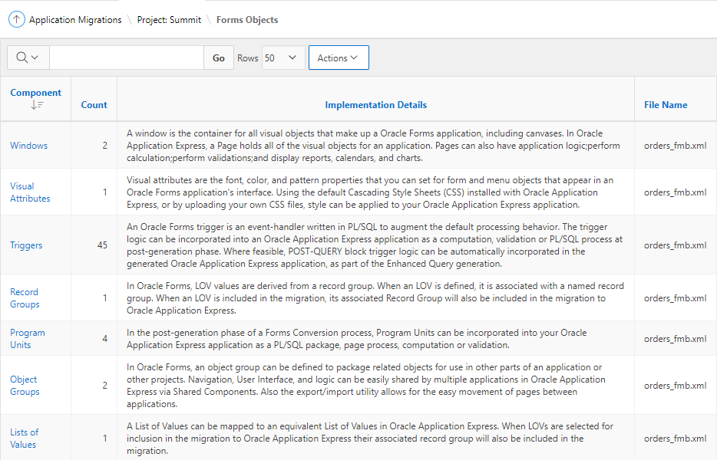The width and height of the screenshot is (717, 460).
Task: Click the count 4 in Program Units row
Action: pyautogui.click(x=104, y=339)
